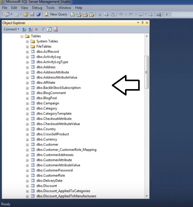The height and width of the screenshot is (207, 193).
Task: Select the dbo.DeliveryDate table
Action: [49, 181]
